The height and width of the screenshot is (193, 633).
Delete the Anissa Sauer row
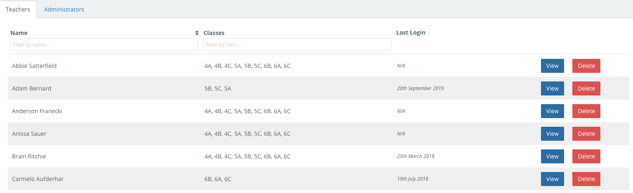tap(586, 134)
